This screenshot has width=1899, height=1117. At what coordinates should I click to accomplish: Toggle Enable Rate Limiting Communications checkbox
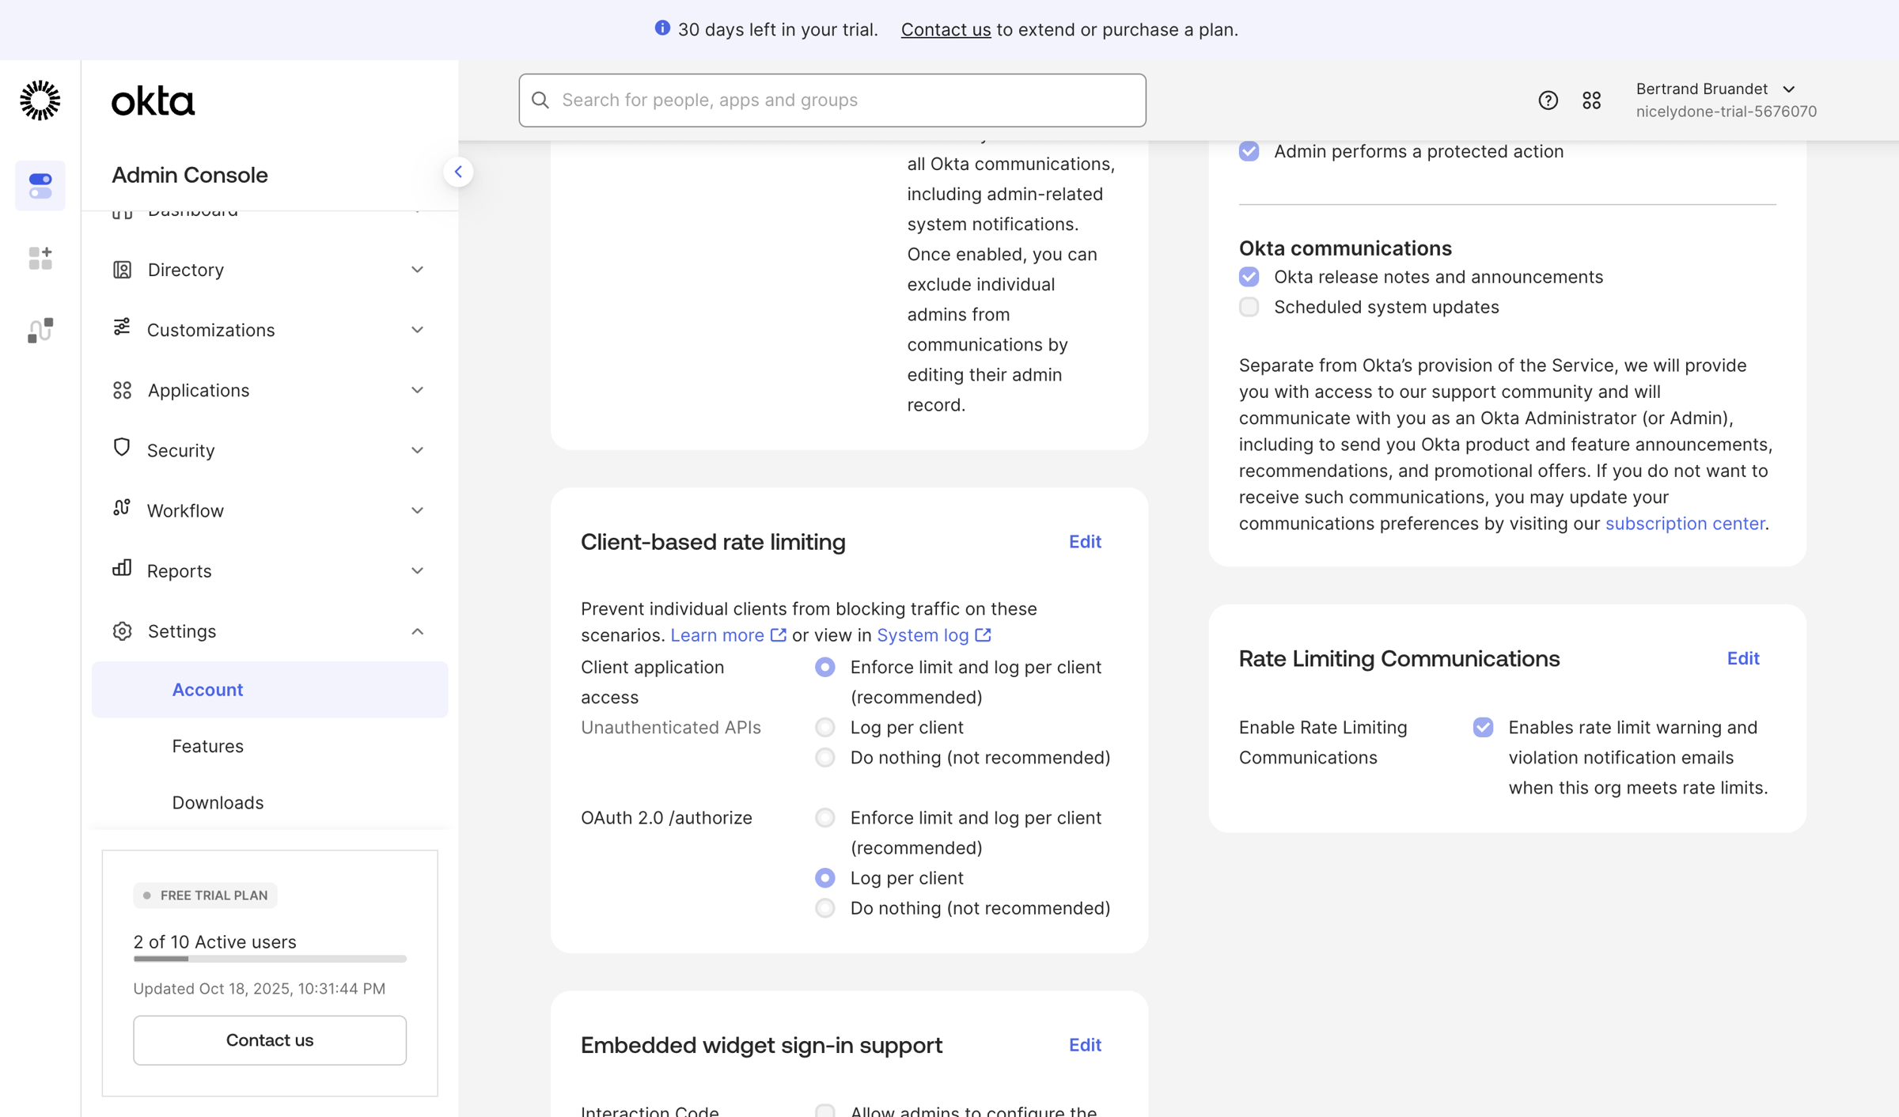click(1483, 727)
